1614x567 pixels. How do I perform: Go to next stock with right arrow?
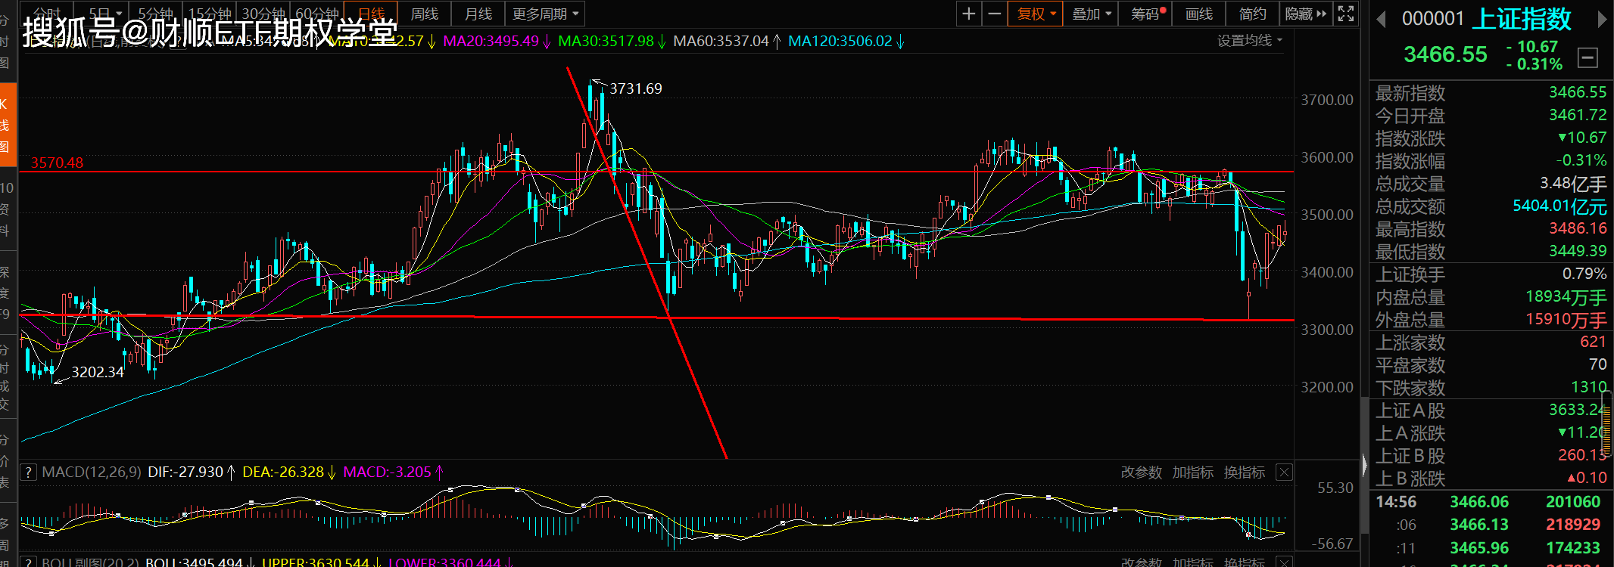click(x=1602, y=20)
